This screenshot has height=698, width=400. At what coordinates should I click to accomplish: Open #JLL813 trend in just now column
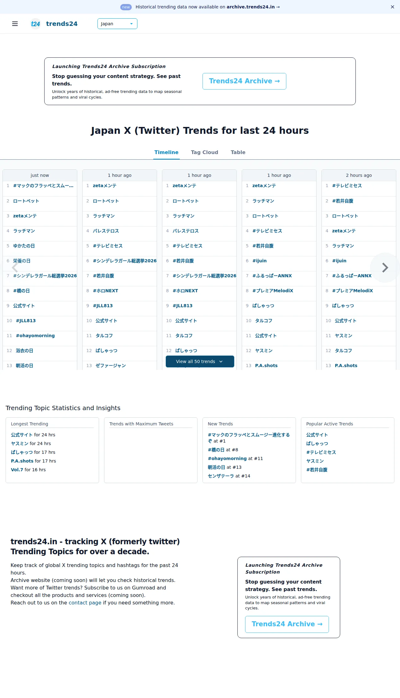26,321
